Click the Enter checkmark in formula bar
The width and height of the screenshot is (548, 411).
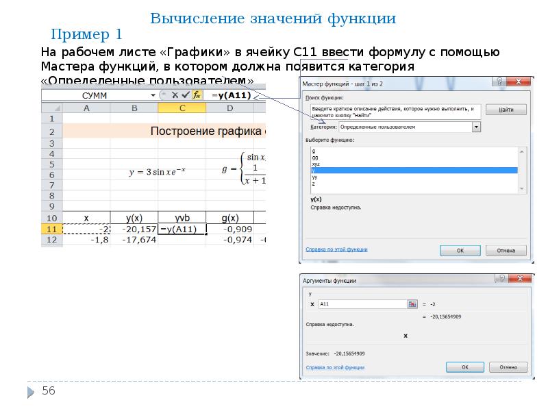[185, 95]
